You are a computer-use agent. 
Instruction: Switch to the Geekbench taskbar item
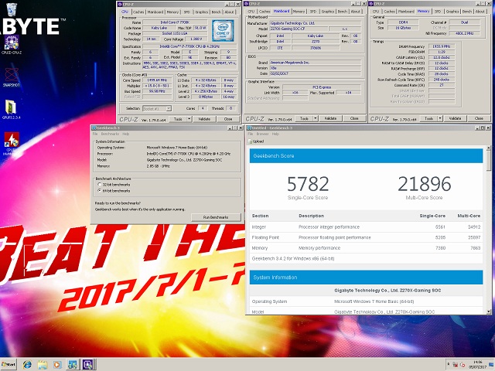[x=72, y=364]
